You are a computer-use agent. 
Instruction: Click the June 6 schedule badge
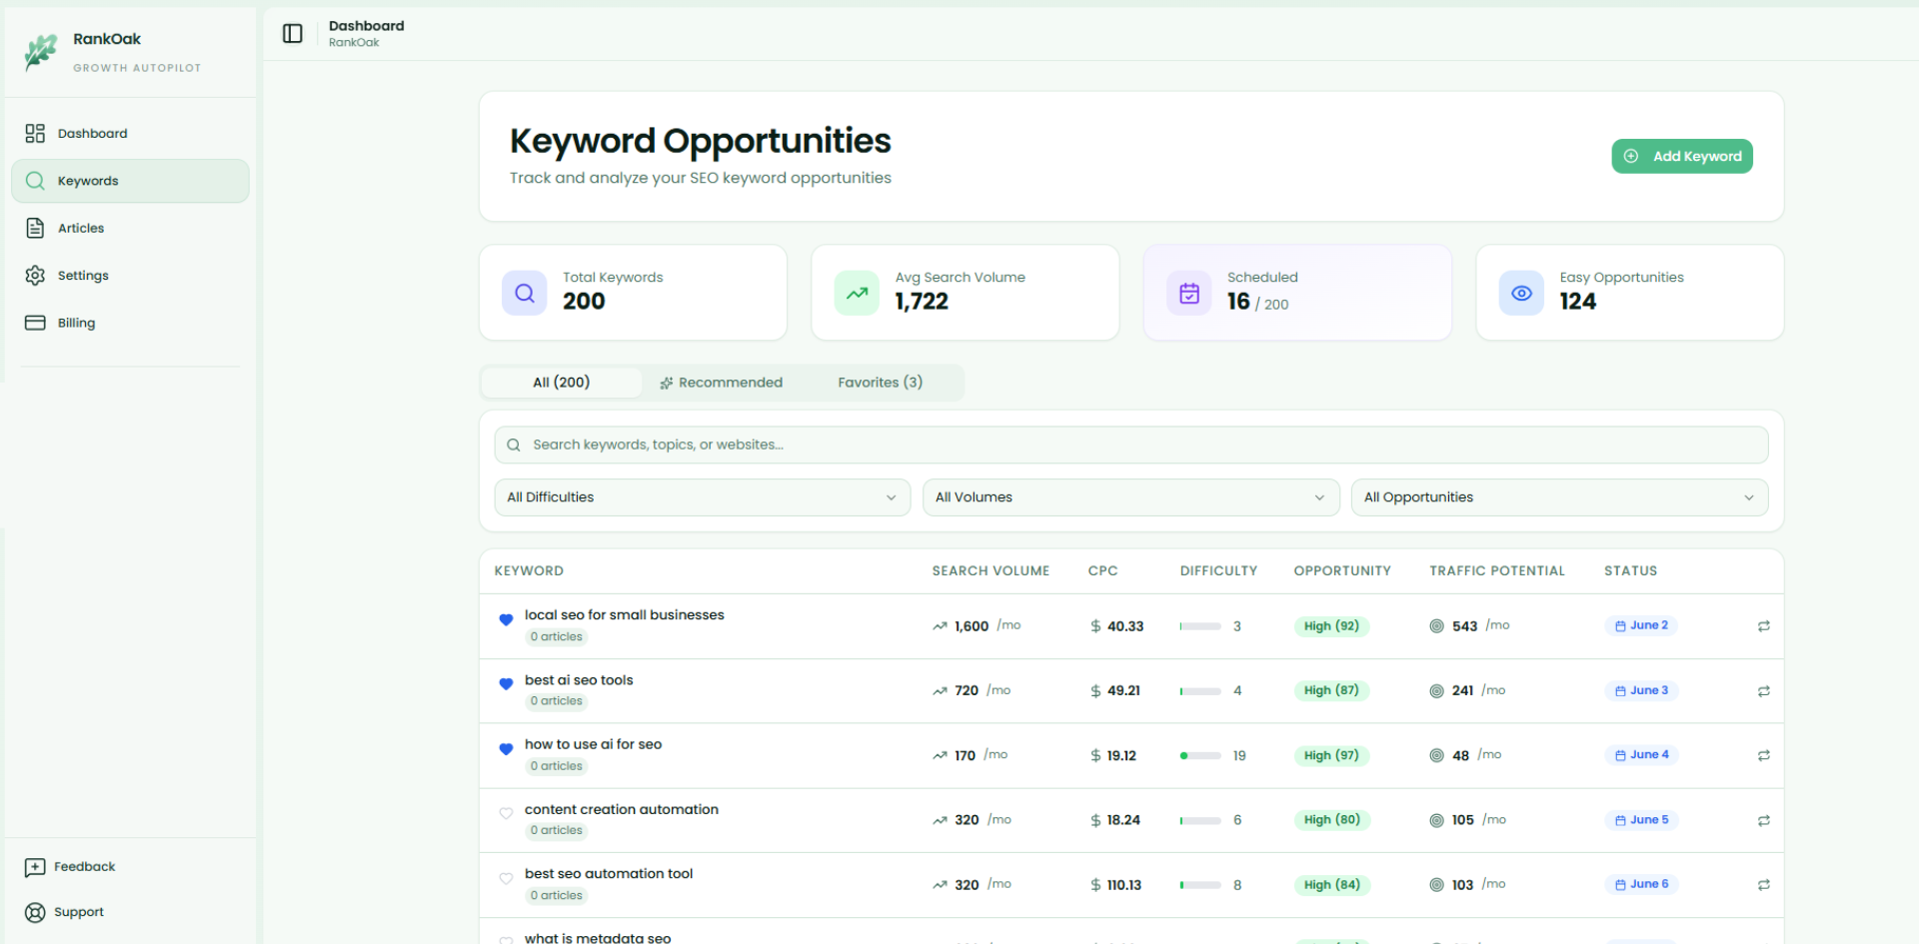tap(1641, 884)
